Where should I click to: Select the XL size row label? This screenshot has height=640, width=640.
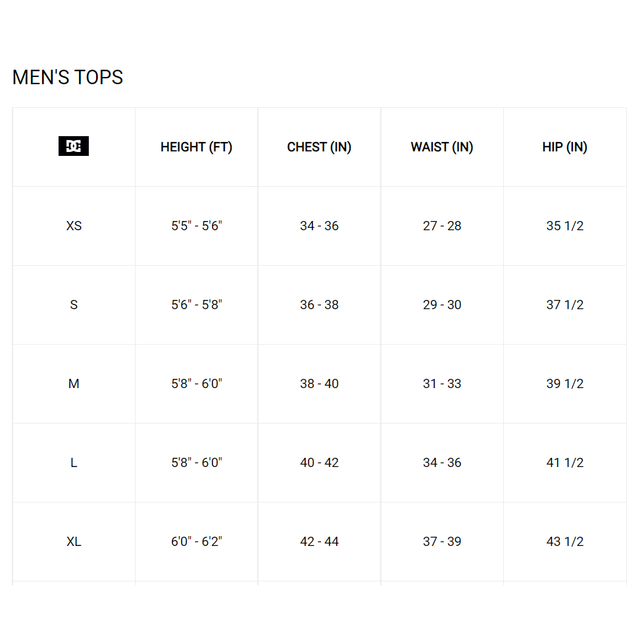[74, 541]
